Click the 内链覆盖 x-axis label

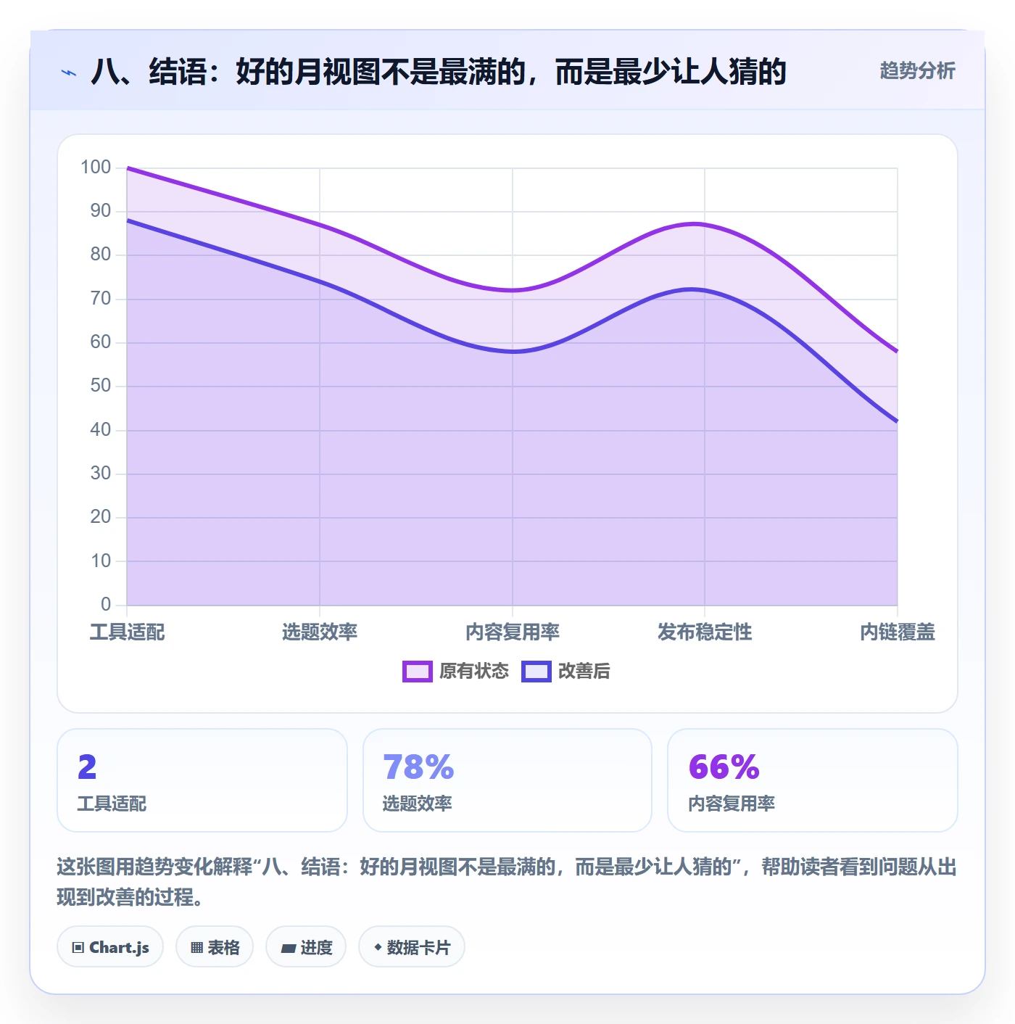point(898,632)
